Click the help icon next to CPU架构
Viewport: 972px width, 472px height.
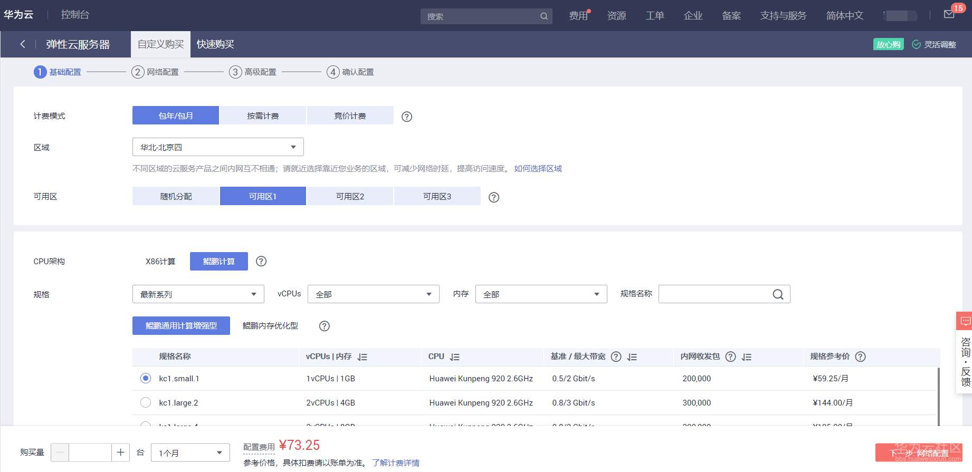[x=261, y=262]
